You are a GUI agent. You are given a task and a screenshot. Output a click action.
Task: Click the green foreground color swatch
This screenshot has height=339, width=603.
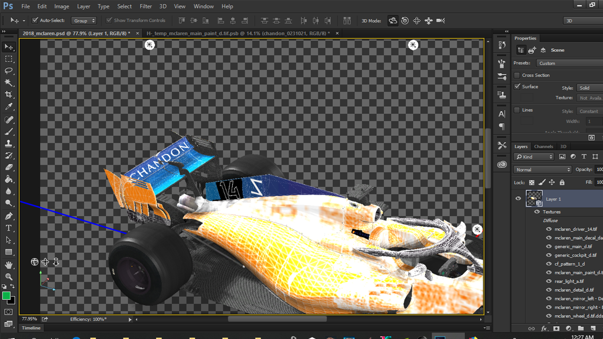pos(6,295)
